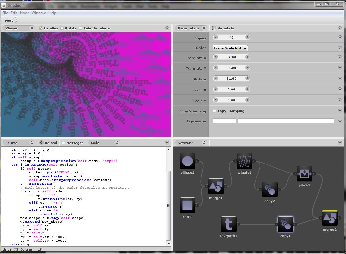
Task: Click the textpath1 node icon
Action: (x=228, y=224)
